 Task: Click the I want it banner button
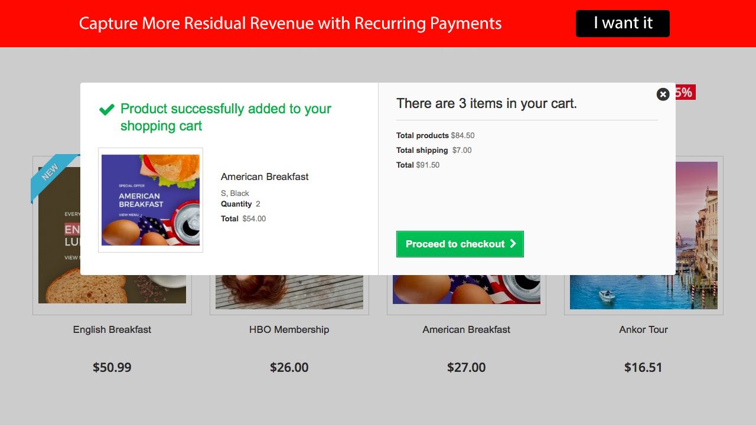coord(623,23)
